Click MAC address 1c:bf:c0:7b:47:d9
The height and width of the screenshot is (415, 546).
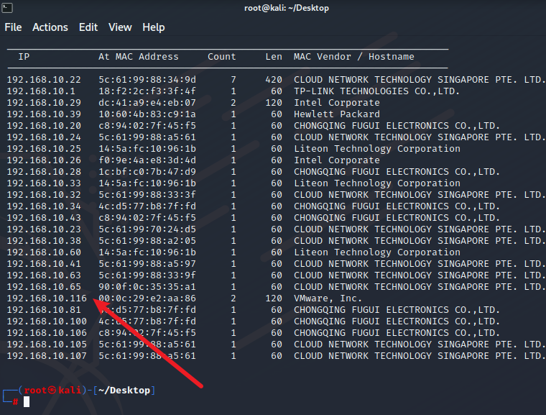[x=147, y=172]
